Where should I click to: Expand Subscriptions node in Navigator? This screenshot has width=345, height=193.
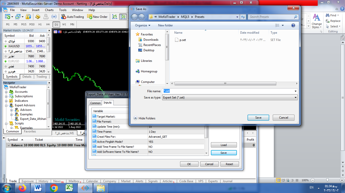(x=6, y=96)
